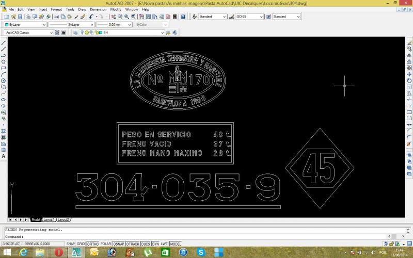Select the Rectangle draw tool
The image size is (413, 258).
(x=4, y=68)
